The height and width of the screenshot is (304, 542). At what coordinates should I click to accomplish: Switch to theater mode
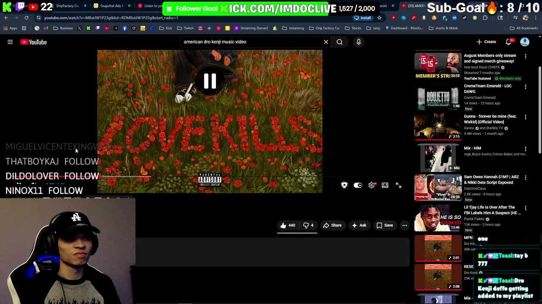pyautogui.click(x=385, y=185)
